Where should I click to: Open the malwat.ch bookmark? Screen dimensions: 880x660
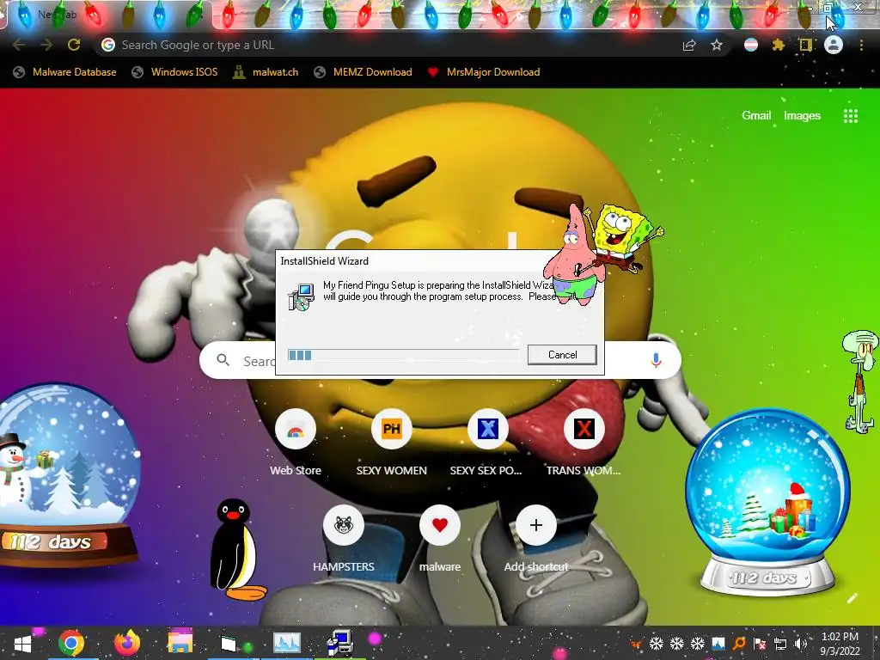266,72
